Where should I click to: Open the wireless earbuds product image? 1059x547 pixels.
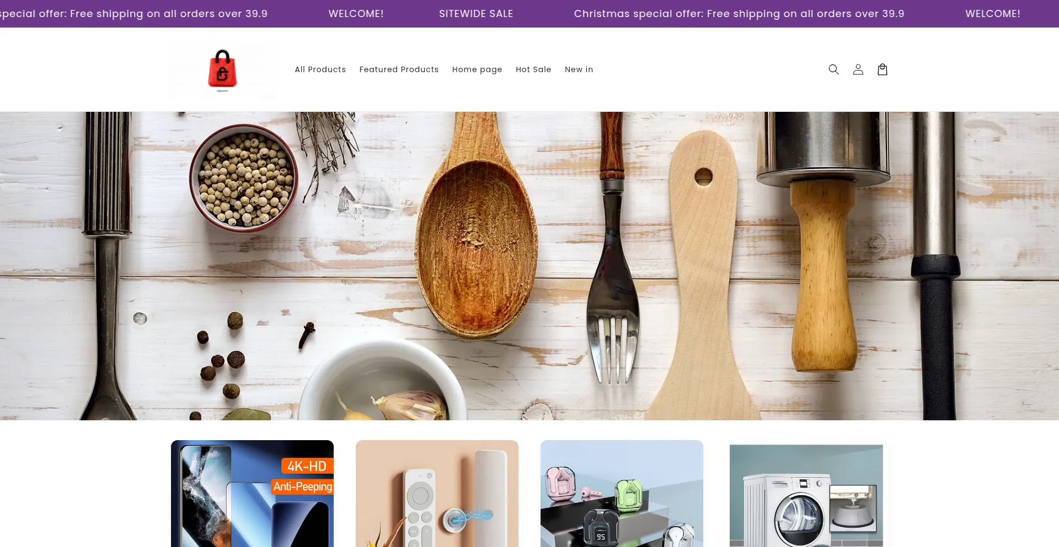click(622, 494)
